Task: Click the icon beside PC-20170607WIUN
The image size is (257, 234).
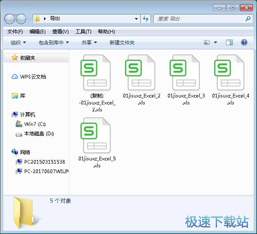Action: coord(19,171)
